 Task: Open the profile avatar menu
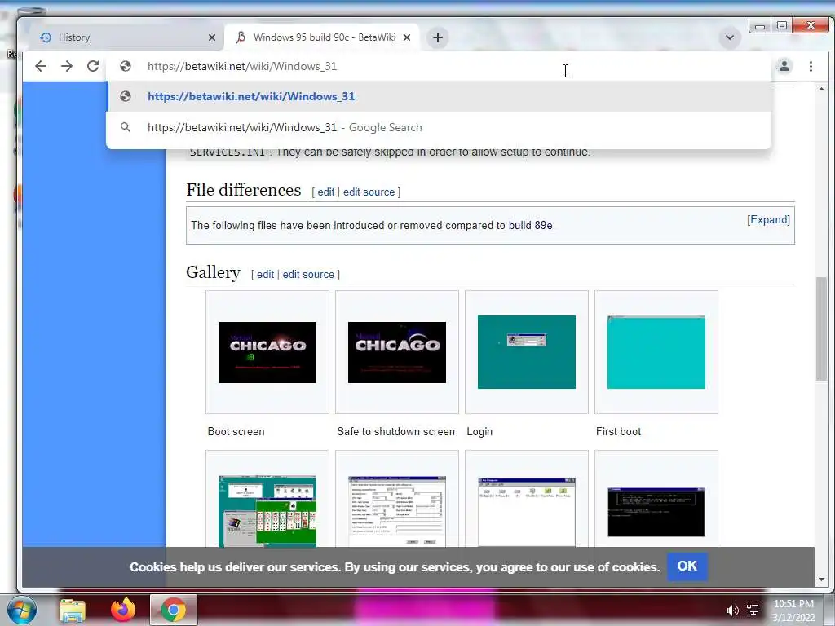point(784,66)
